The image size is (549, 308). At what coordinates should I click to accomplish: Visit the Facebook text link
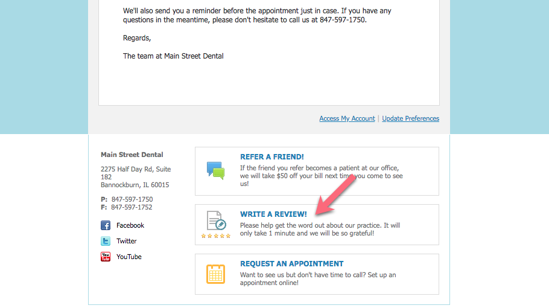(x=130, y=225)
